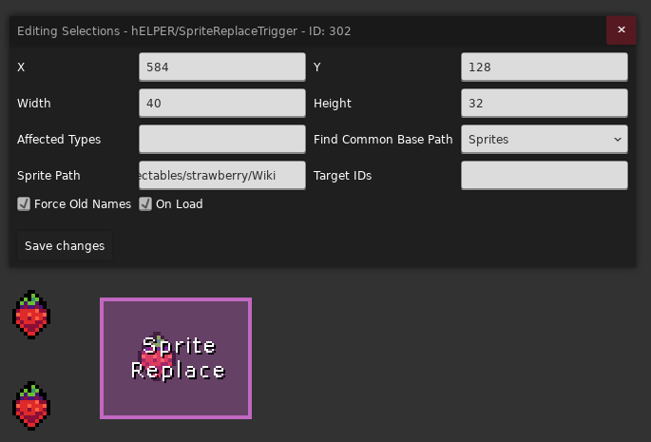Select the lower strawberry entity
The image size is (651, 442).
(x=31, y=407)
